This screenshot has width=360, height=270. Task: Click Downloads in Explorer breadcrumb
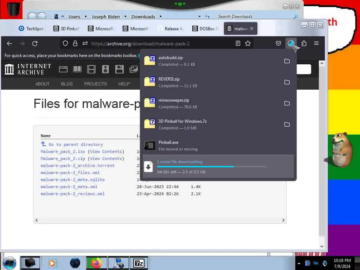[x=143, y=17]
